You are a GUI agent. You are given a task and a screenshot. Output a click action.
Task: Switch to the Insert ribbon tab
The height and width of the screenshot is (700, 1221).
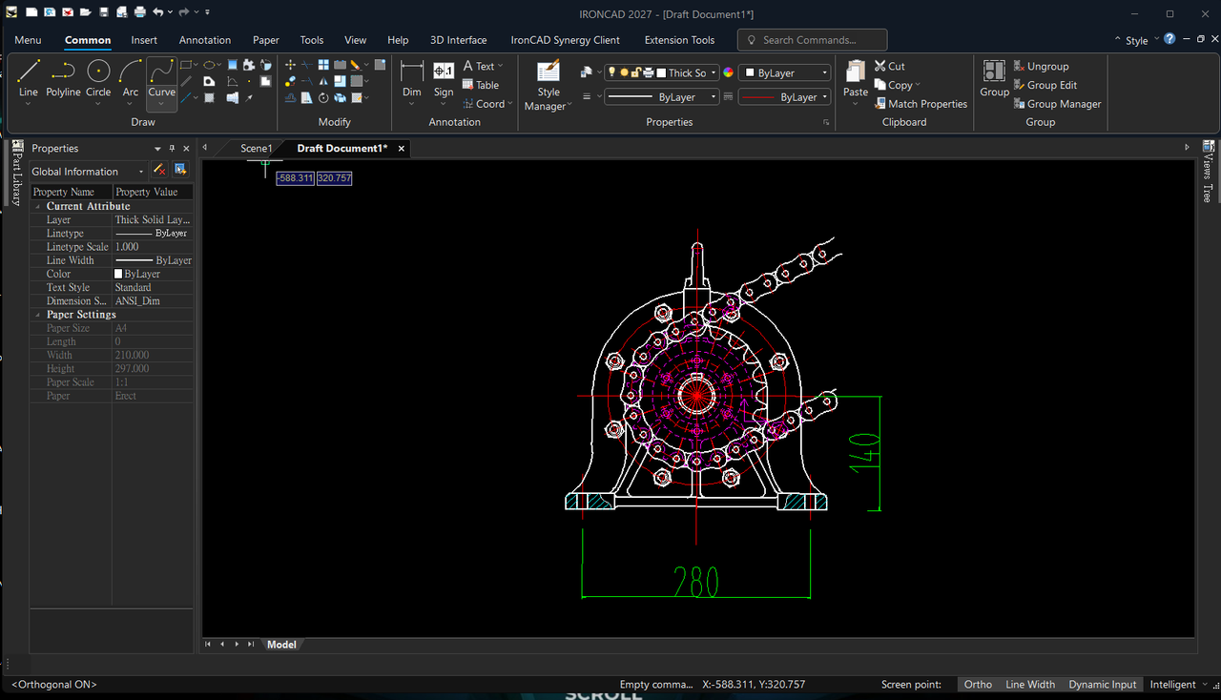(144, 40)
